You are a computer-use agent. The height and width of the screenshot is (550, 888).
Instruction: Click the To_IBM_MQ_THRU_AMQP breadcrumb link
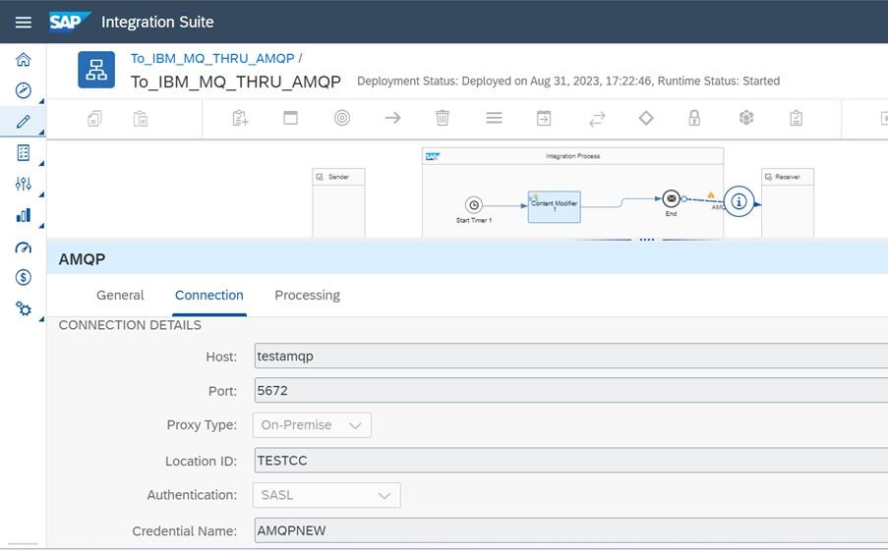212,58
